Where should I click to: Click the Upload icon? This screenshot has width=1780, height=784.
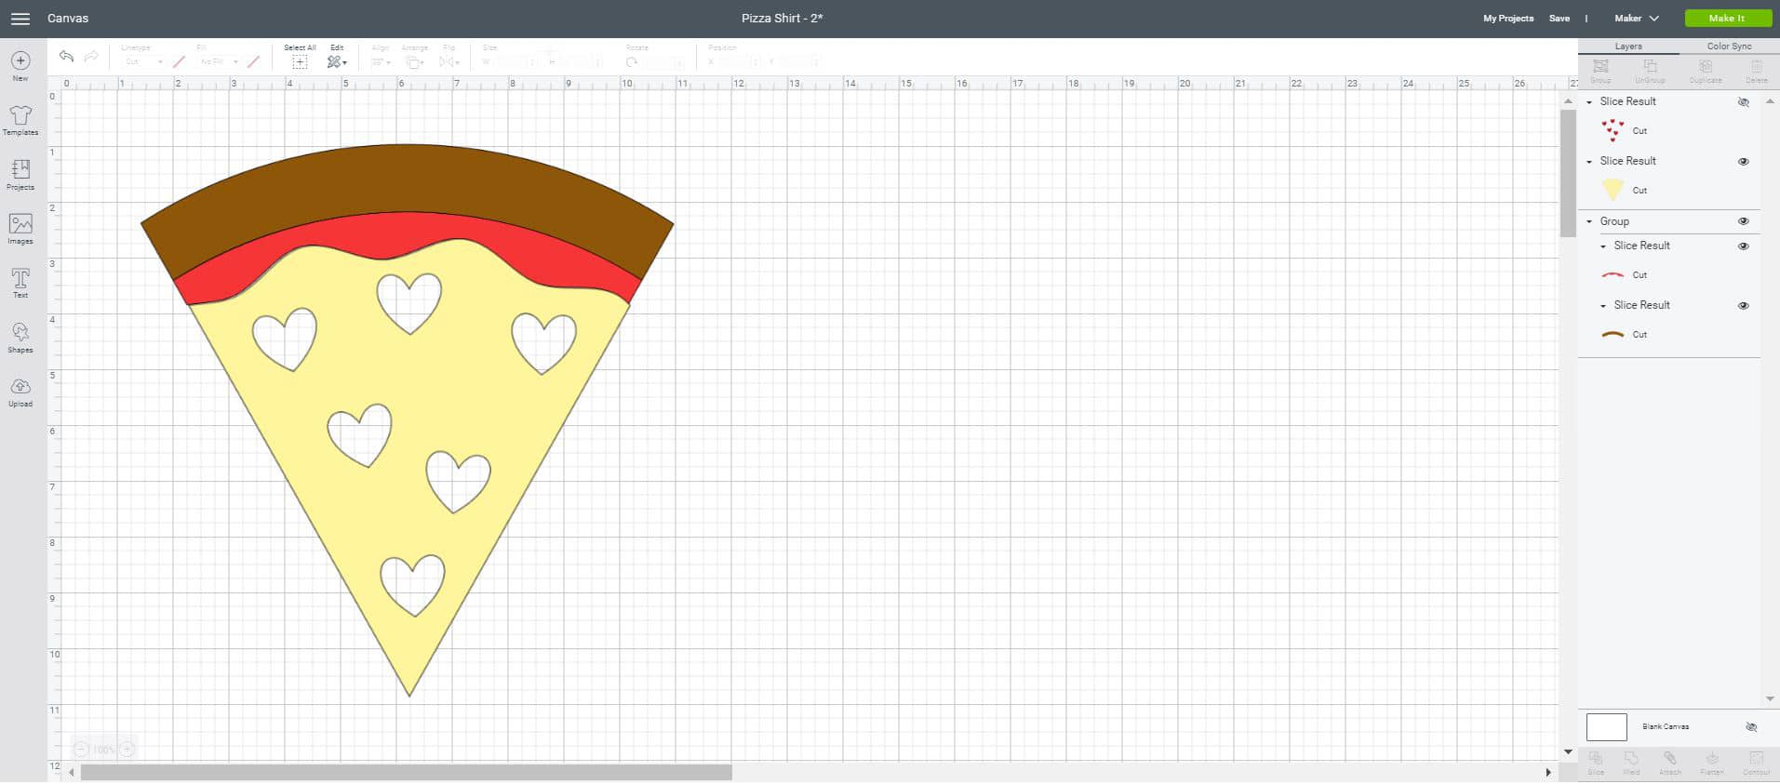20,387
